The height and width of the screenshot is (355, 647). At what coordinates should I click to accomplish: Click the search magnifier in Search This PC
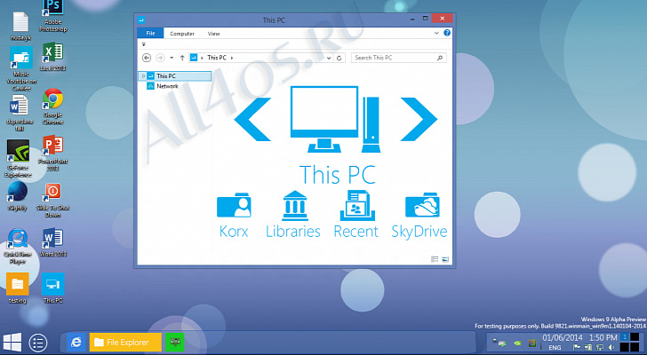point(440,58)
